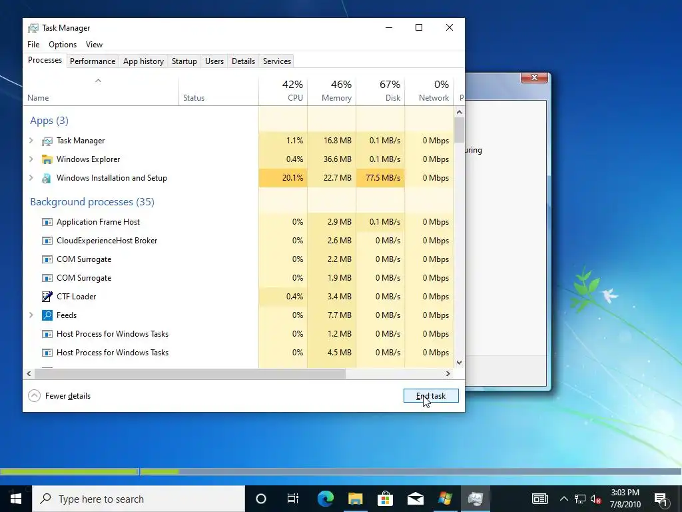This screenshot has height=512, width=682.
Task: Sort processes by Name column
Action: coord(101,91)
